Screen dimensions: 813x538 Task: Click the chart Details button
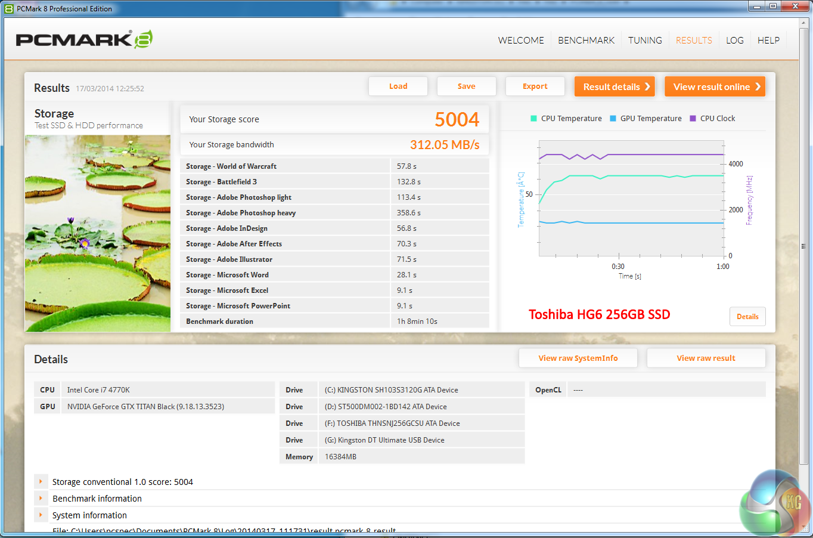(747, 317)
